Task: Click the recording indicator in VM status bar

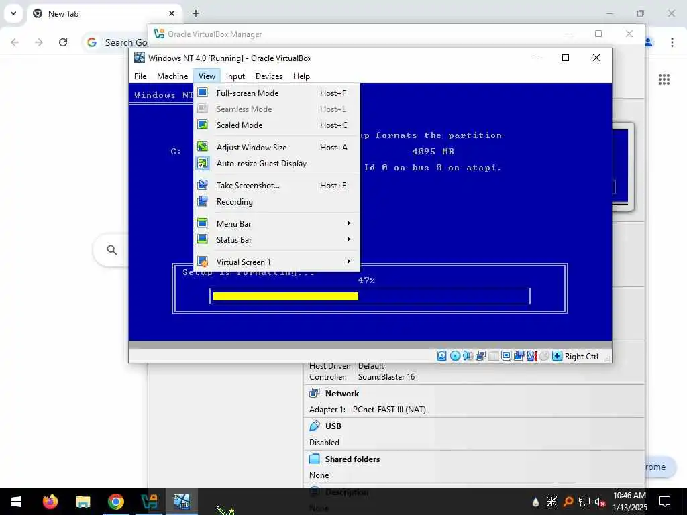Action: point(519,356)
